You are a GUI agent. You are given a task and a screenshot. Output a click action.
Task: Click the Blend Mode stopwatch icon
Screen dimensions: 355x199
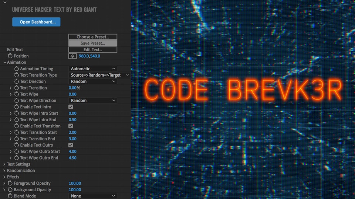pyautogui.click(x=10, y=196)
